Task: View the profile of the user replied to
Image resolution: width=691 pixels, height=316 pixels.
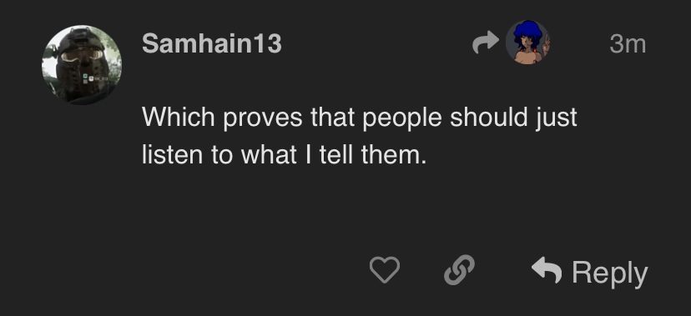Action: 527,43
